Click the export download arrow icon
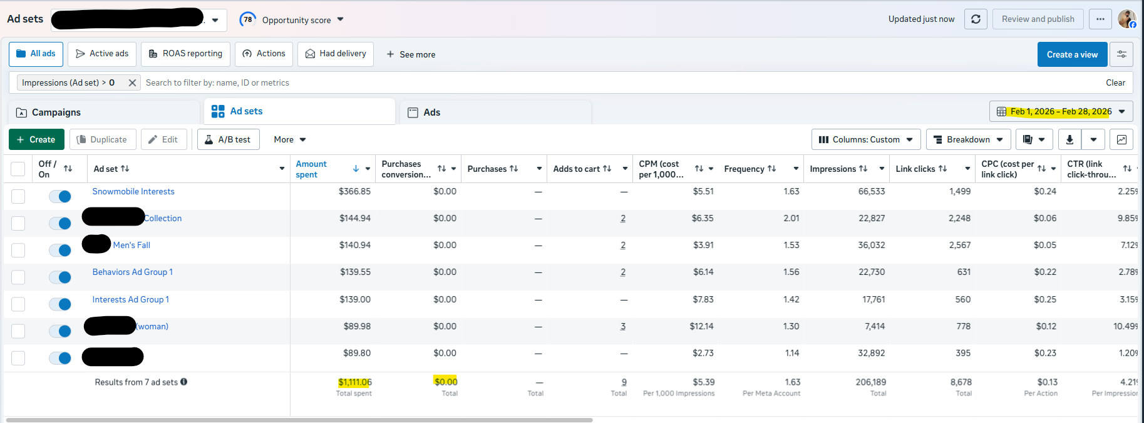 click(1069, 139)
